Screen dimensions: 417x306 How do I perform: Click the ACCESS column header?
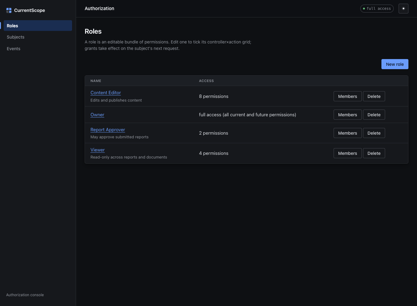click(206, 81)
